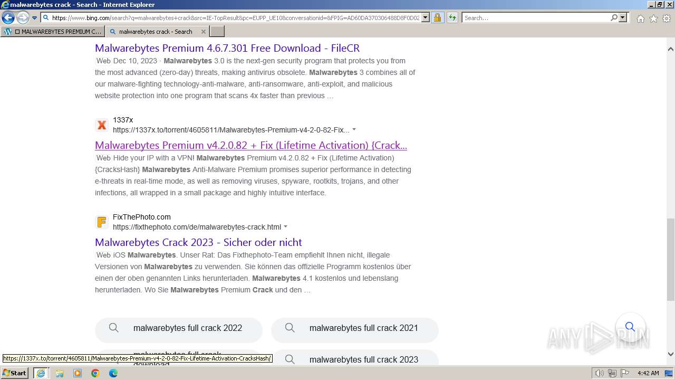675x380 pixels.
Task: Click the Action Center flag icon
Action: click(624, 373)
